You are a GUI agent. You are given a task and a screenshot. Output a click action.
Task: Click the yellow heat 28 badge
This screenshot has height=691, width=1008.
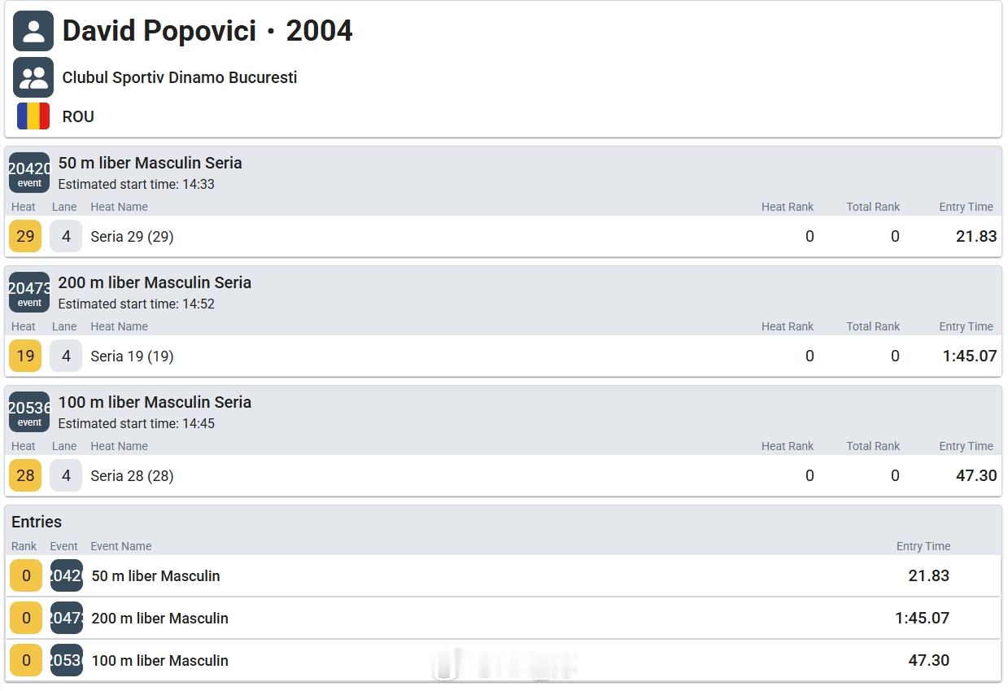point(25,475)
